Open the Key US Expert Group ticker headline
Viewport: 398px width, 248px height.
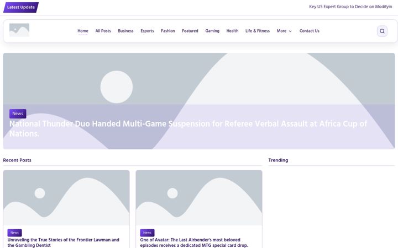(x=350, y=7)
